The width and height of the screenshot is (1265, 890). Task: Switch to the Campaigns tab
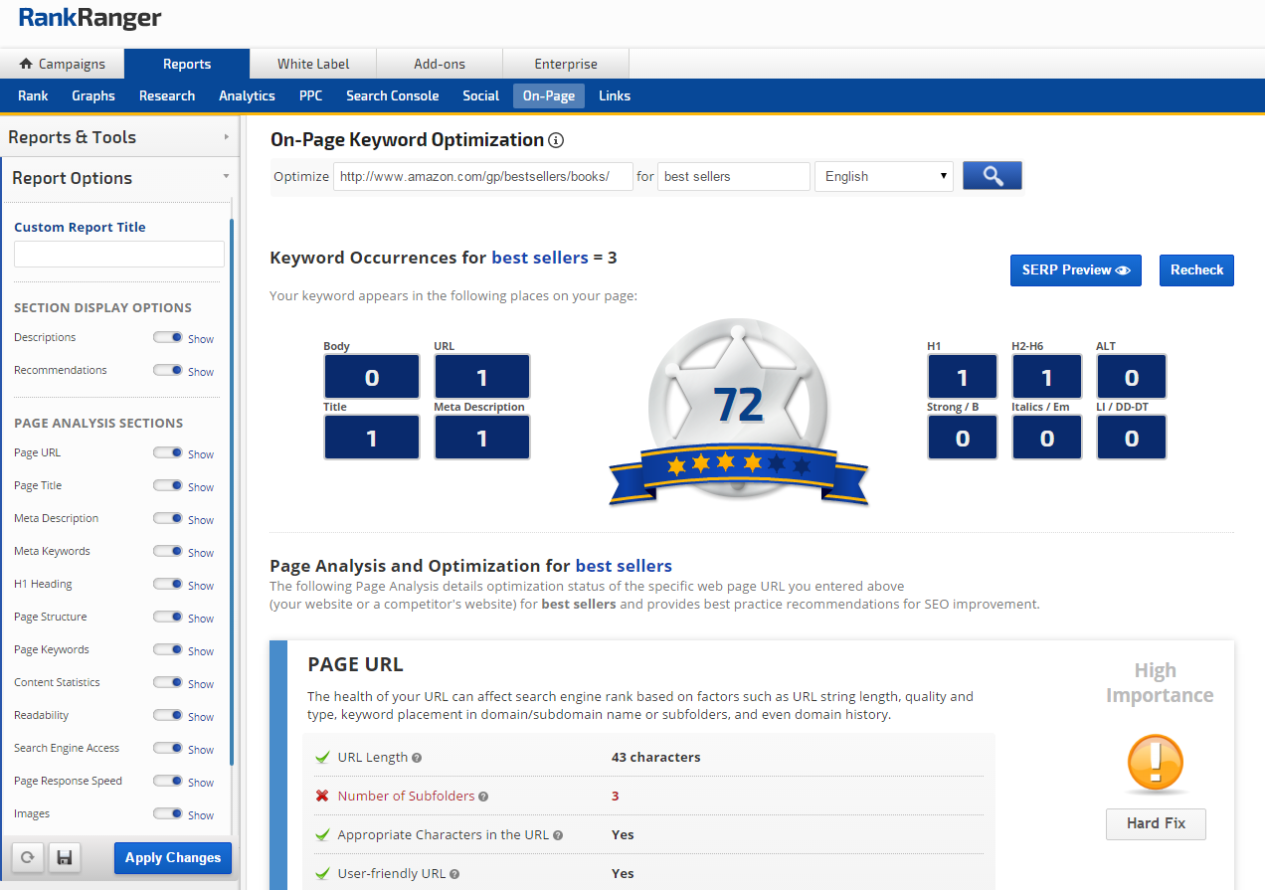tap(62, 64)
